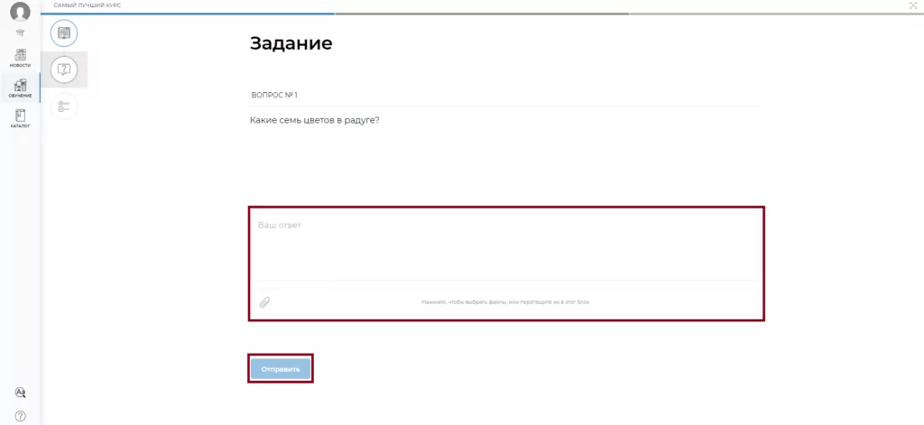The image size is (924, 425).
Task: Click the paperclip attach file icon
Action: tap(264, 301)
